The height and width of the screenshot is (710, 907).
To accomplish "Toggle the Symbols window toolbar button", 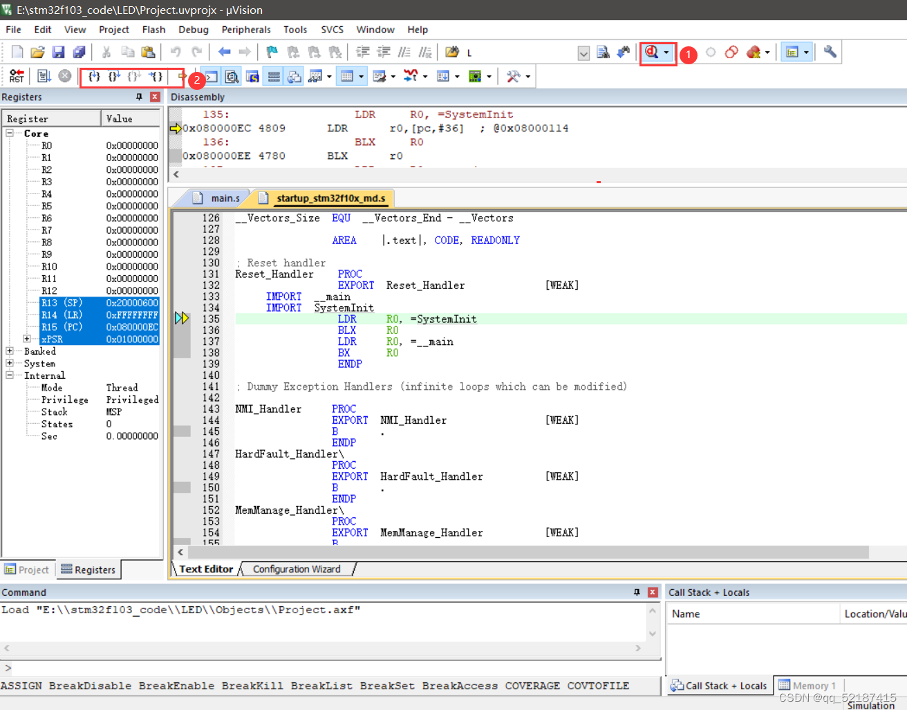I will pos(252,76).
